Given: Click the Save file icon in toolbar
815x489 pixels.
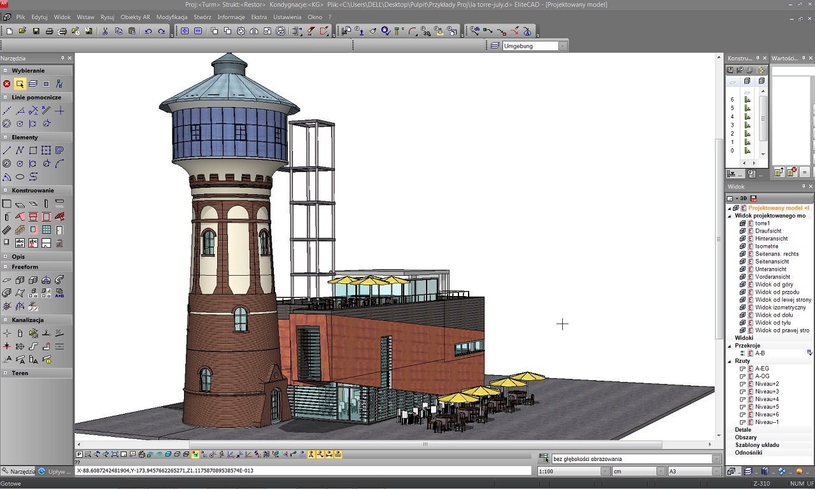Looking at the screenshot, I should pyautogui.click(x=36, y=31).
